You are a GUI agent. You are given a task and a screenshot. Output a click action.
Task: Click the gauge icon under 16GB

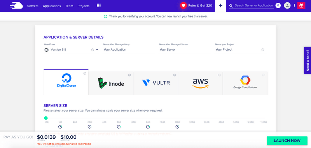pos(177,127)
